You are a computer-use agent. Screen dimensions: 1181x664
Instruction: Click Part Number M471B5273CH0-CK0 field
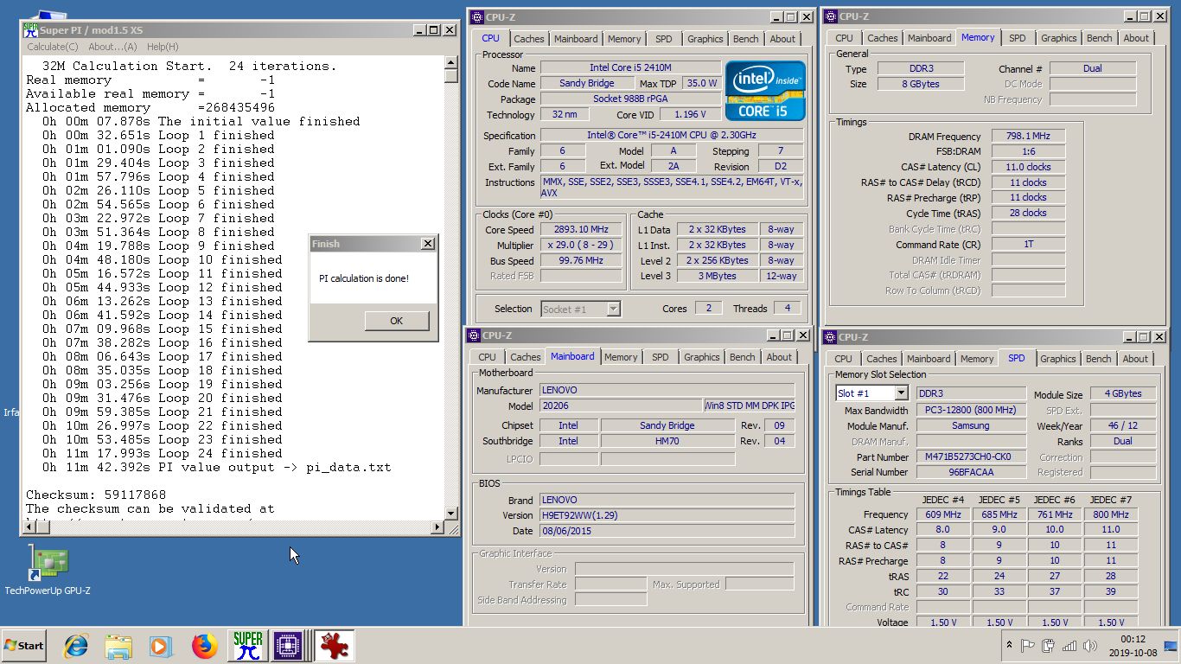coord(971,456)
